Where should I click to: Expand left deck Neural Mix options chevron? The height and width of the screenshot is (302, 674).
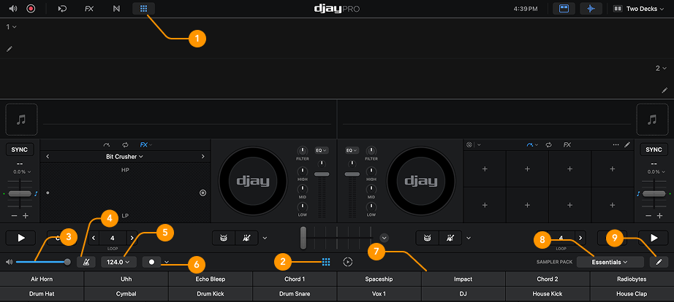[265, 238]
